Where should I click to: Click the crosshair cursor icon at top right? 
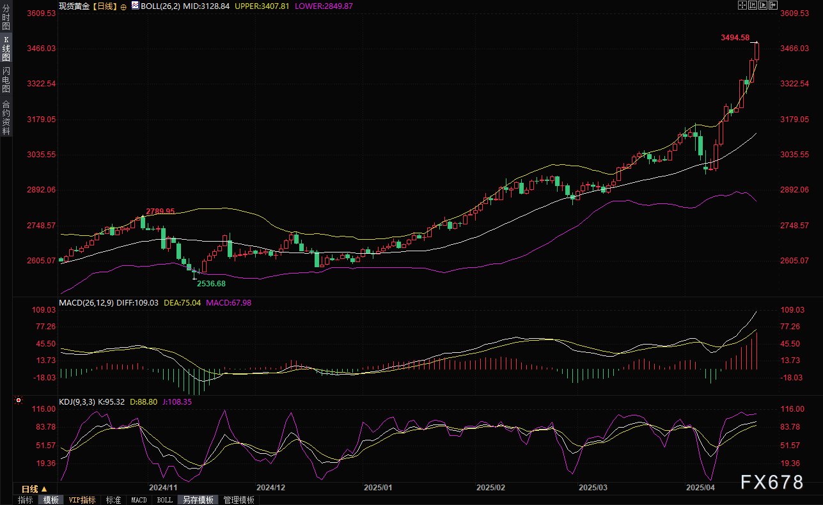click(742, 5)
